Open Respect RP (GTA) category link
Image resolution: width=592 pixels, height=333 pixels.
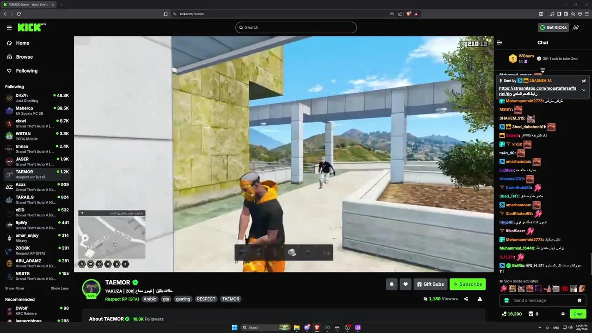122,299
